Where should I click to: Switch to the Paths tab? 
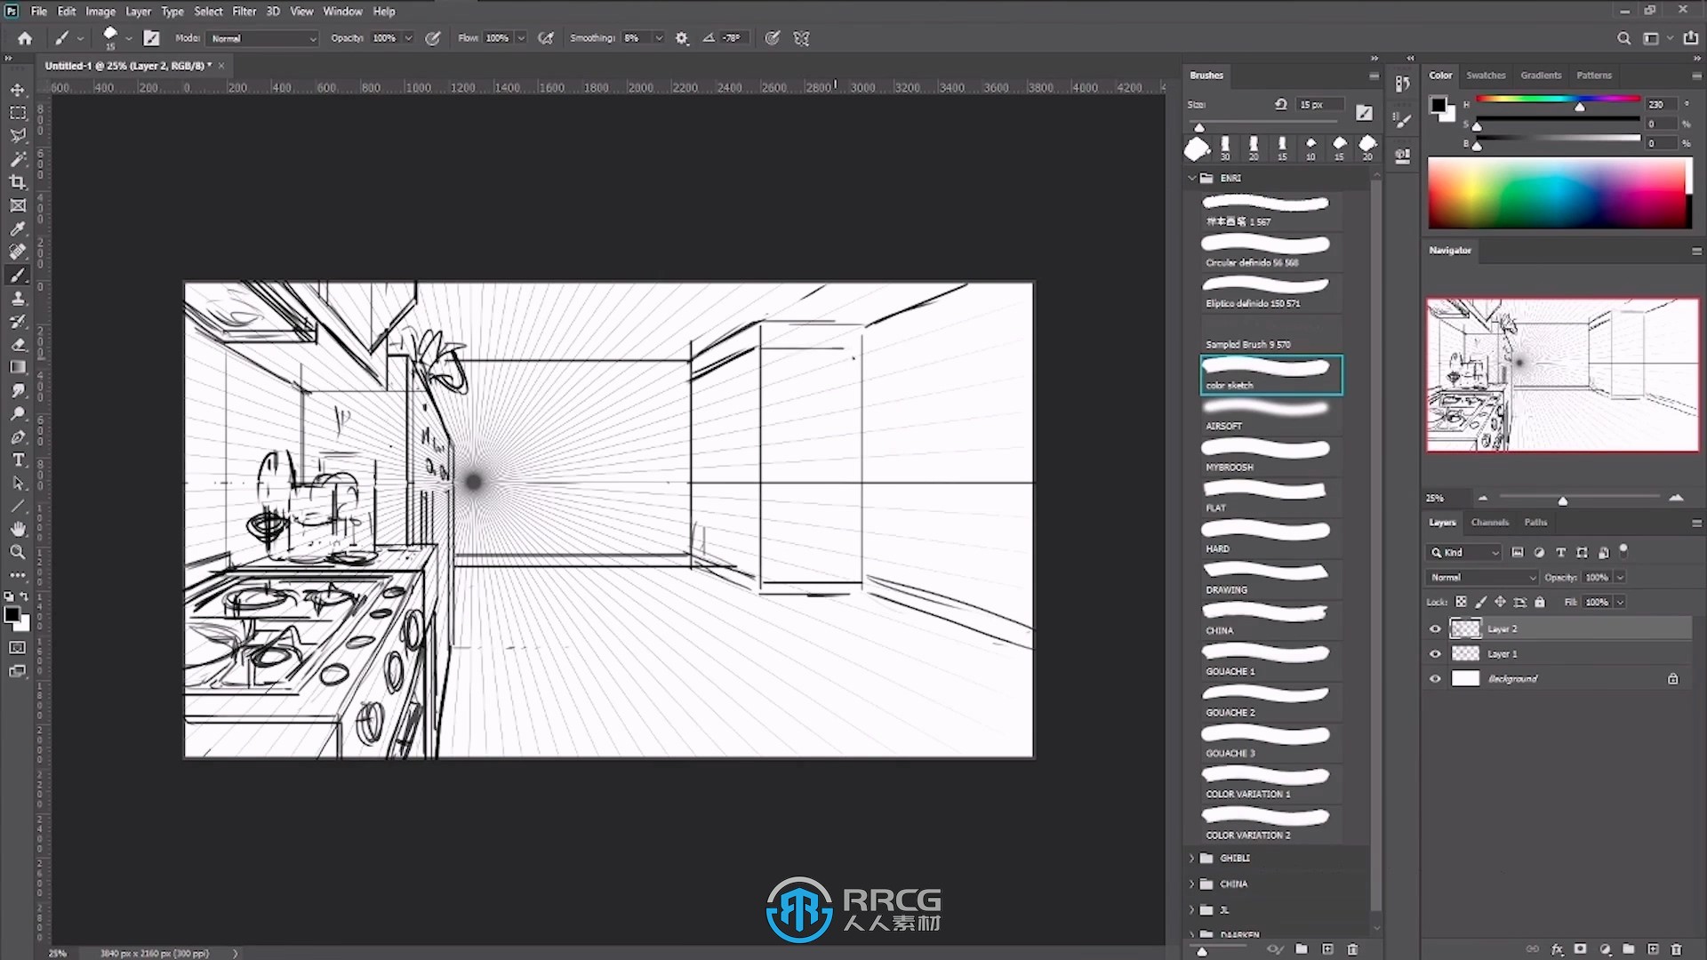point(1535,523)
